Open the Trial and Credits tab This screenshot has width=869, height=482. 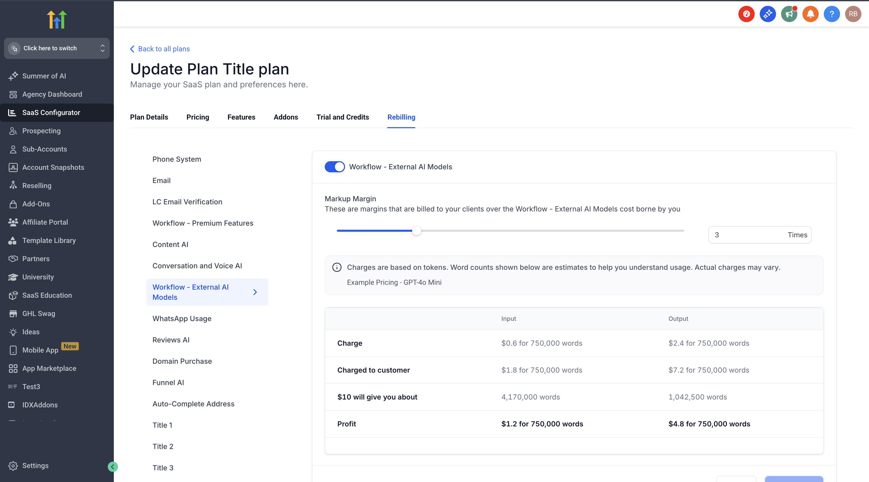(343, 117)
